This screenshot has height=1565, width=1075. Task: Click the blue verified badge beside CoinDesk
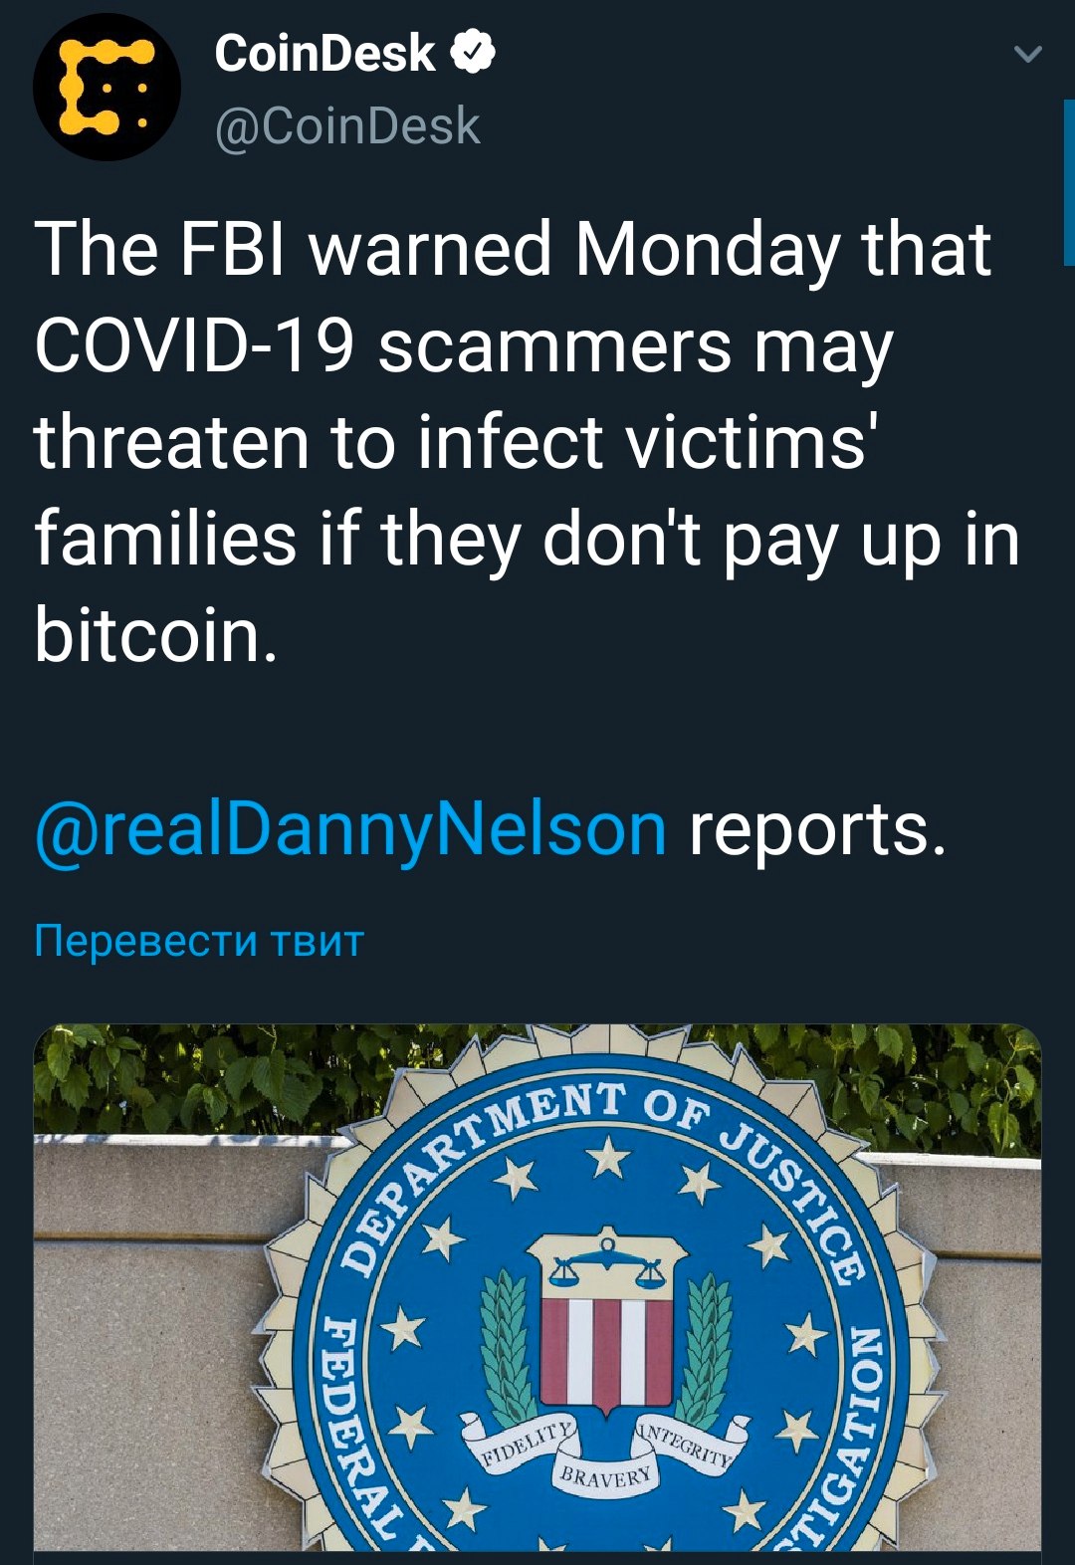click(474, 53)
